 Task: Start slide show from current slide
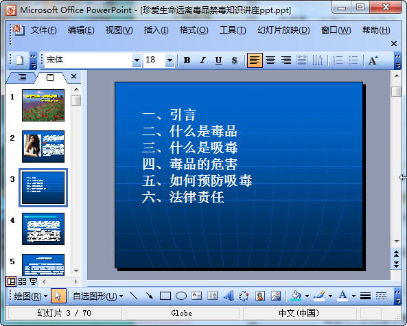pyautogui.click(x=33, y=281)
